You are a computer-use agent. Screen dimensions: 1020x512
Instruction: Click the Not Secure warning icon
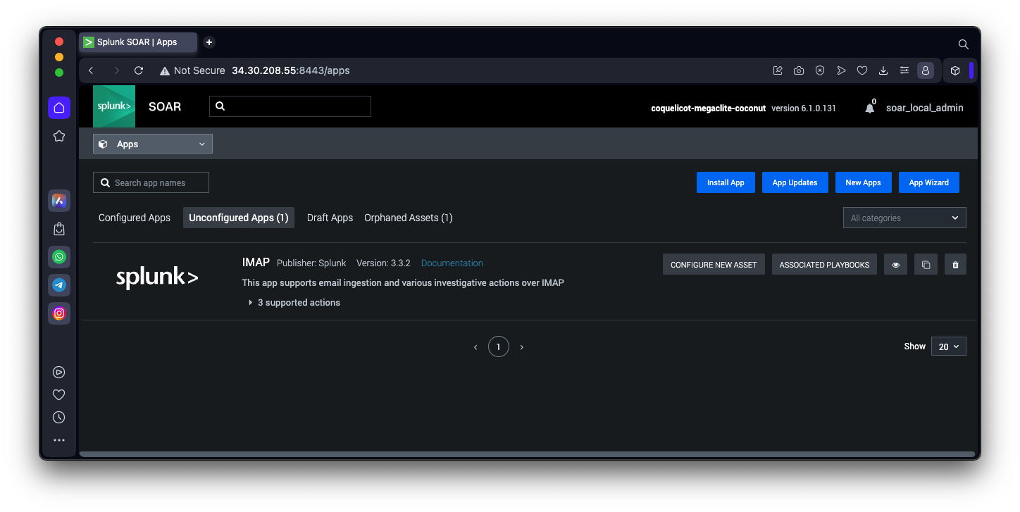165,70
